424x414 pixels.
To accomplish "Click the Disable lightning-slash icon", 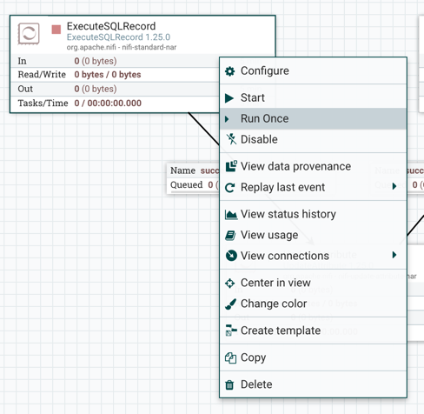I will [x=231, y=139].
